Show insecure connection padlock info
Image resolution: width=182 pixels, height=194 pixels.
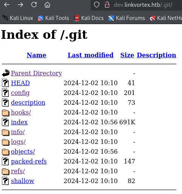(107, 5)
